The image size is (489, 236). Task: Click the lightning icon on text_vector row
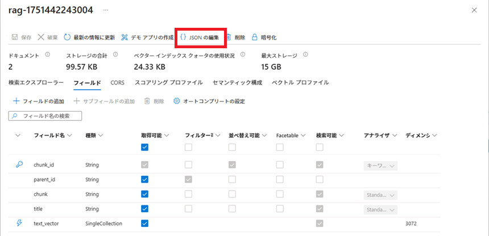[x=19, y=223]
